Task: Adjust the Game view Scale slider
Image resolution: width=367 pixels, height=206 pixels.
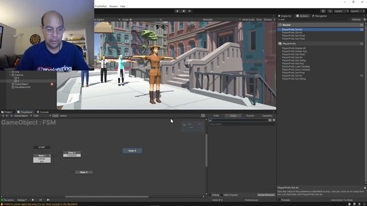Action: point(144,19)
